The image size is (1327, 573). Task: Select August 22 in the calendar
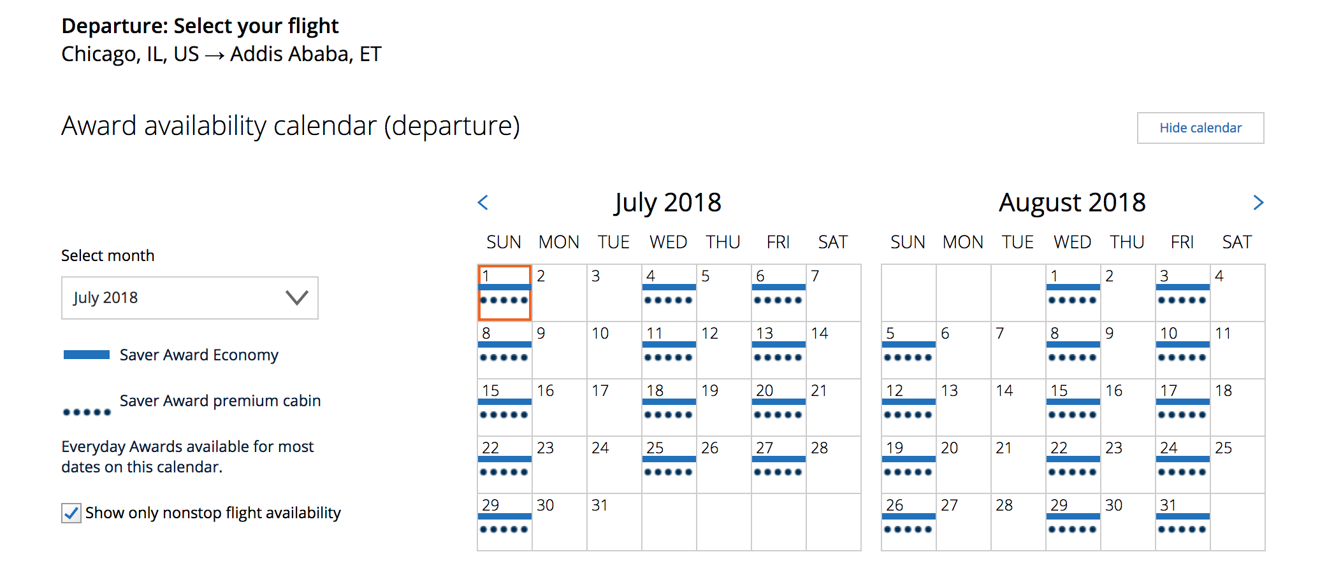pyautogui.click(x=1073, y=464)
